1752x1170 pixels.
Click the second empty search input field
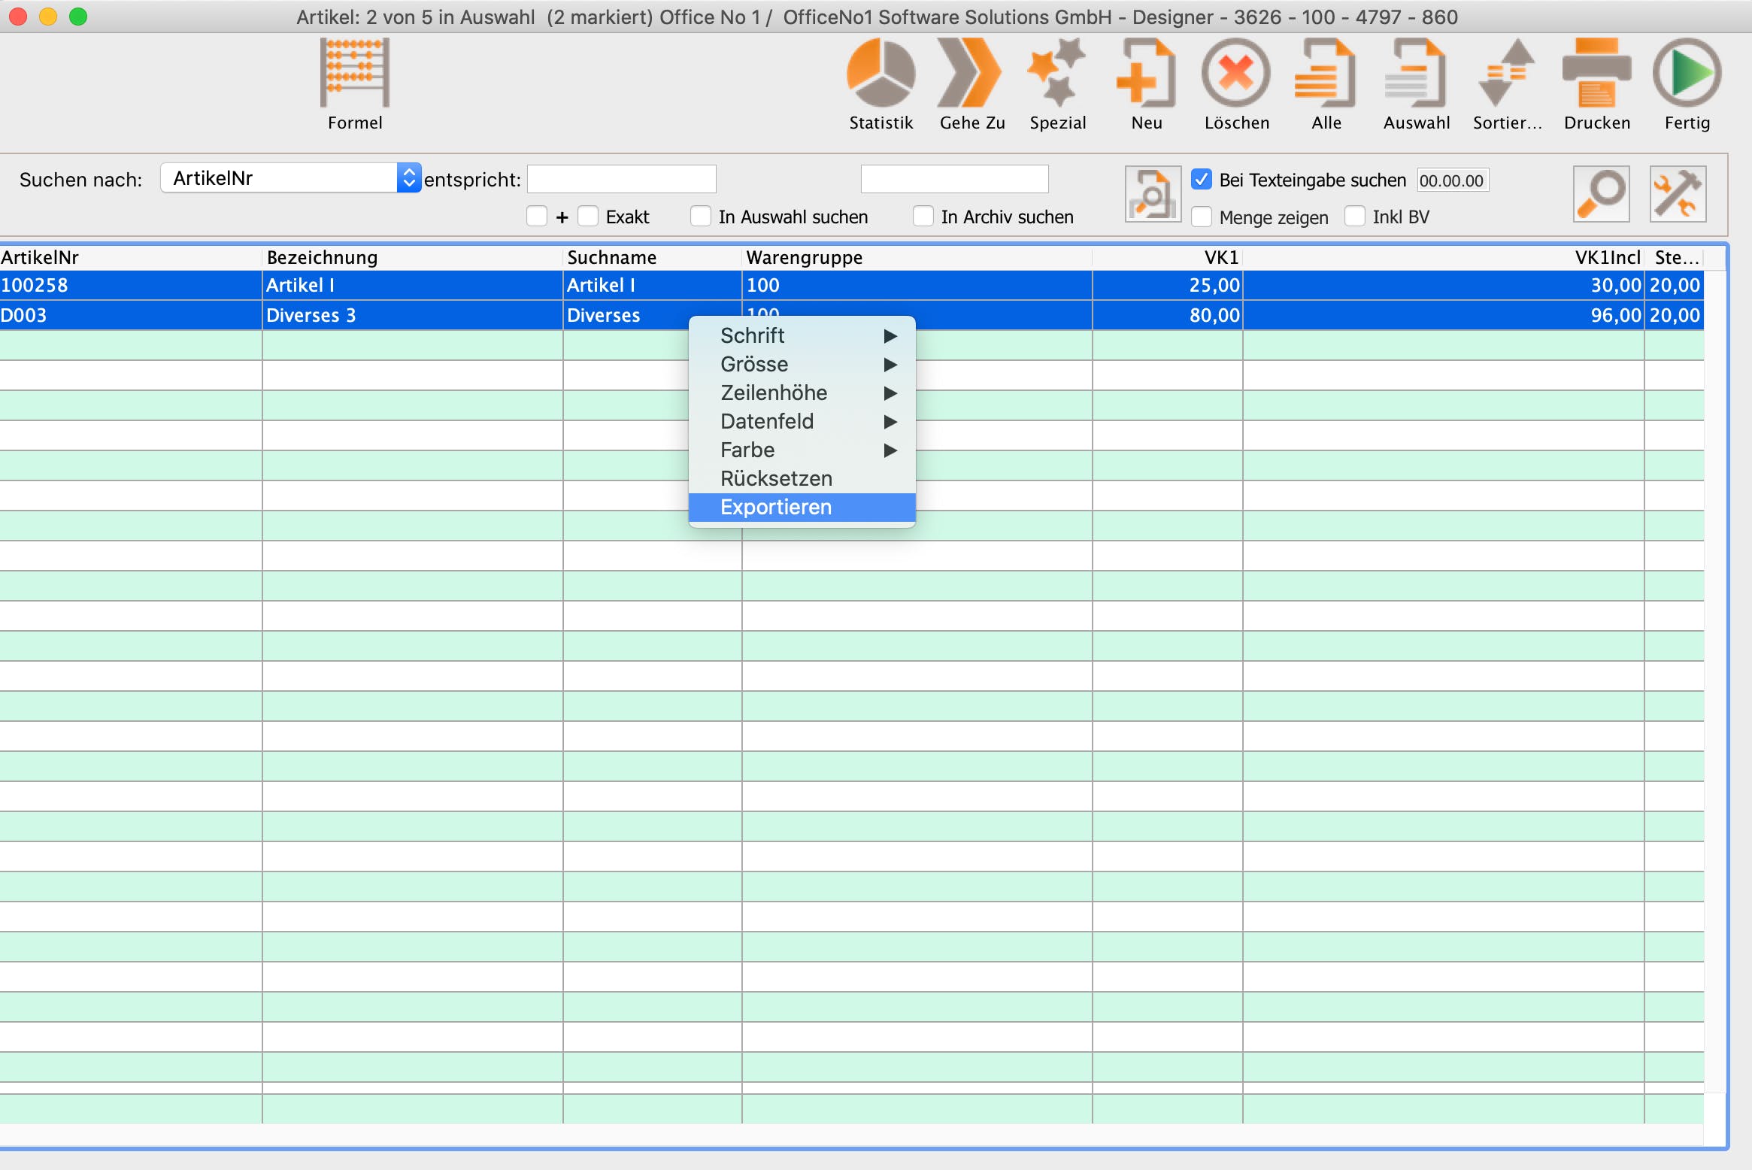click(x=955, y=179)
